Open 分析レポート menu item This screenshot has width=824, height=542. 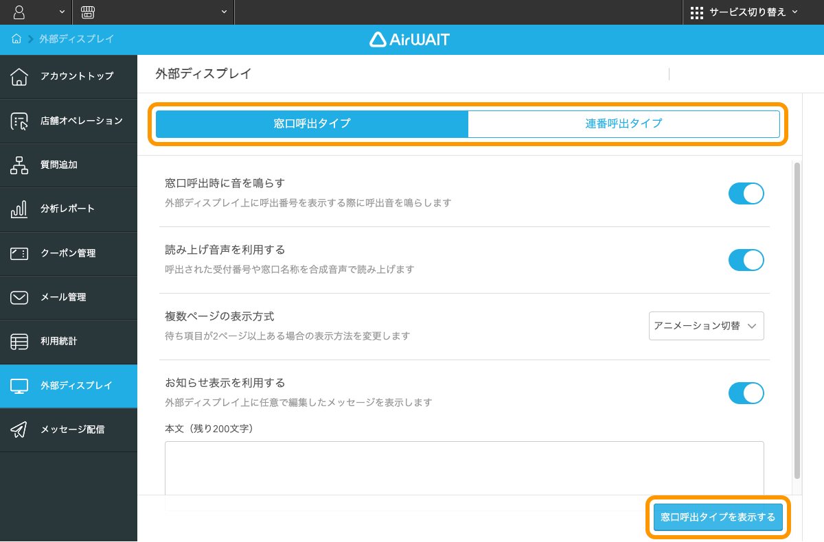tap(69, 209)
